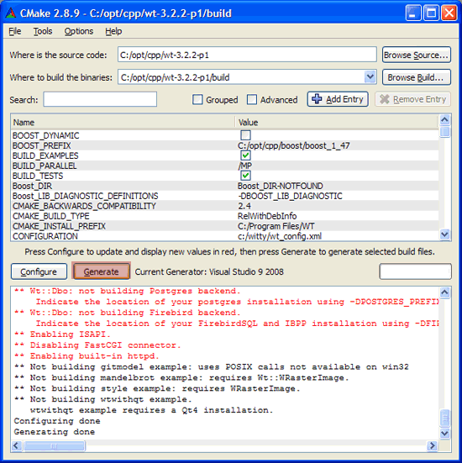Toggle the Grouped checkbox
Viewport: 462px width, 463px height.
pyautogui.click(x=197, y=99)
